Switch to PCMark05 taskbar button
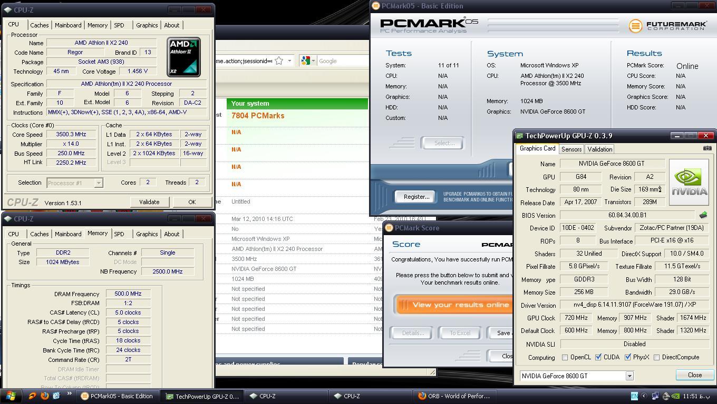 tap(117, 396)
